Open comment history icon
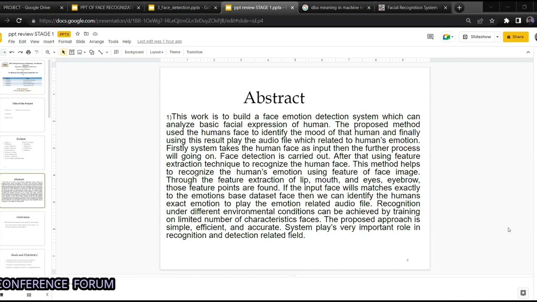537x302 pixels. pyautogui.click(x=430, y=37)
